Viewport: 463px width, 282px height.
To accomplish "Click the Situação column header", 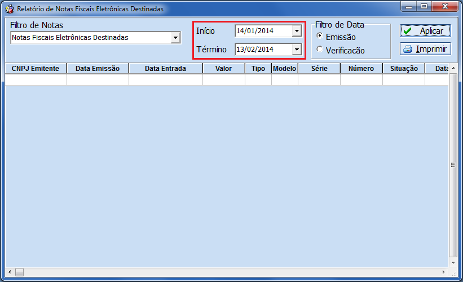I will [x=403, y=69].
